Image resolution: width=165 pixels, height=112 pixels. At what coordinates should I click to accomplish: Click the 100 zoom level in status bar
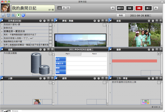click(x=2, y=111)
